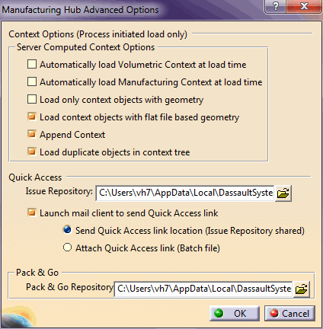Toggle the Append Context checkbox

tap(32, 134)
